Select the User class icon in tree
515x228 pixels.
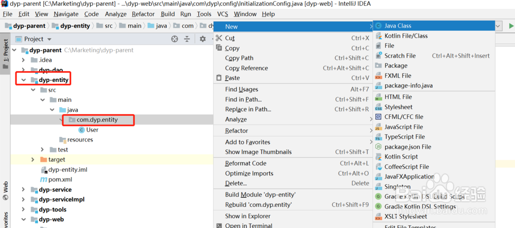(x=81, y=130)
